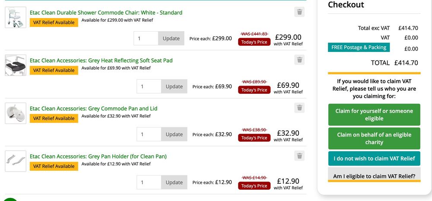Viewport: 432px width, 201px height.
Task: Delete the Heat Reflecting Soft Seat Pad item
Action: pos(299,60)
